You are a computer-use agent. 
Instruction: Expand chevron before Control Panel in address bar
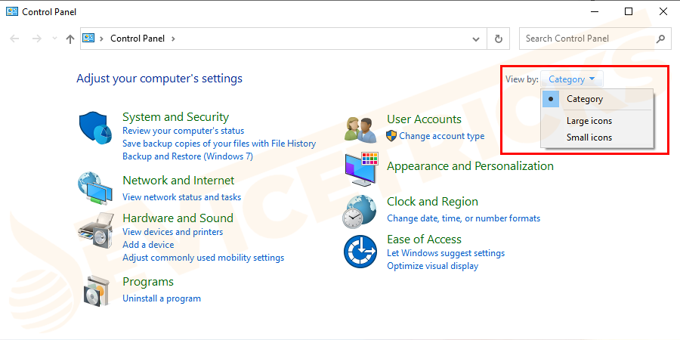pos(101,39)
